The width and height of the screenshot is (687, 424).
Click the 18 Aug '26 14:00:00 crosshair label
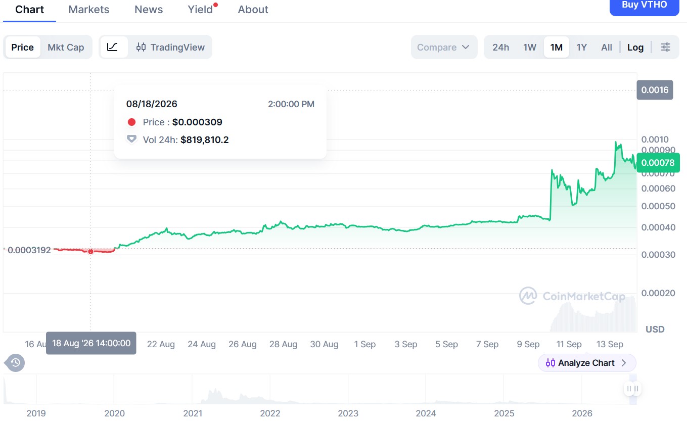point(91,343)
